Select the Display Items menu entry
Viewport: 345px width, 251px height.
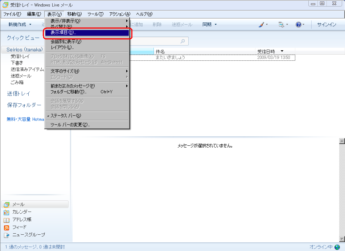coord(63,33)
